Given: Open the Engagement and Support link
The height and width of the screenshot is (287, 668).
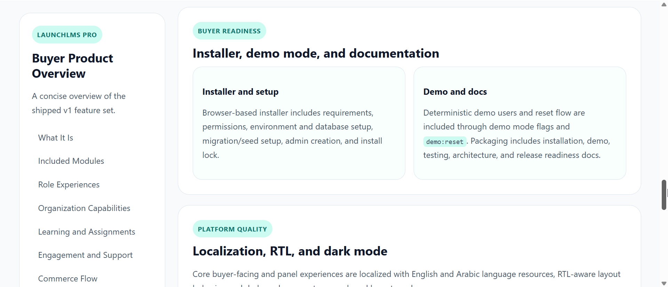Looking at the screenshot, I should coord(85,255).
